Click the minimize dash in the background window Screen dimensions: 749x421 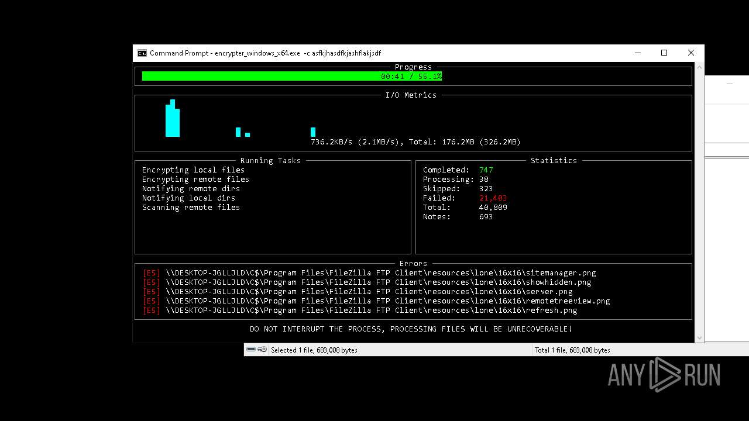[730, 84]
